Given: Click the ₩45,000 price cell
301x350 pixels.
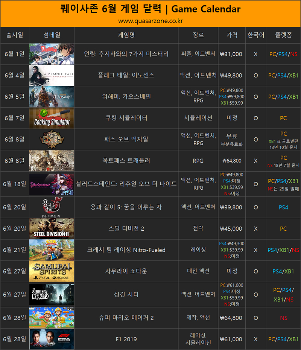Looking at the screenshot, I should pos(231,229).
